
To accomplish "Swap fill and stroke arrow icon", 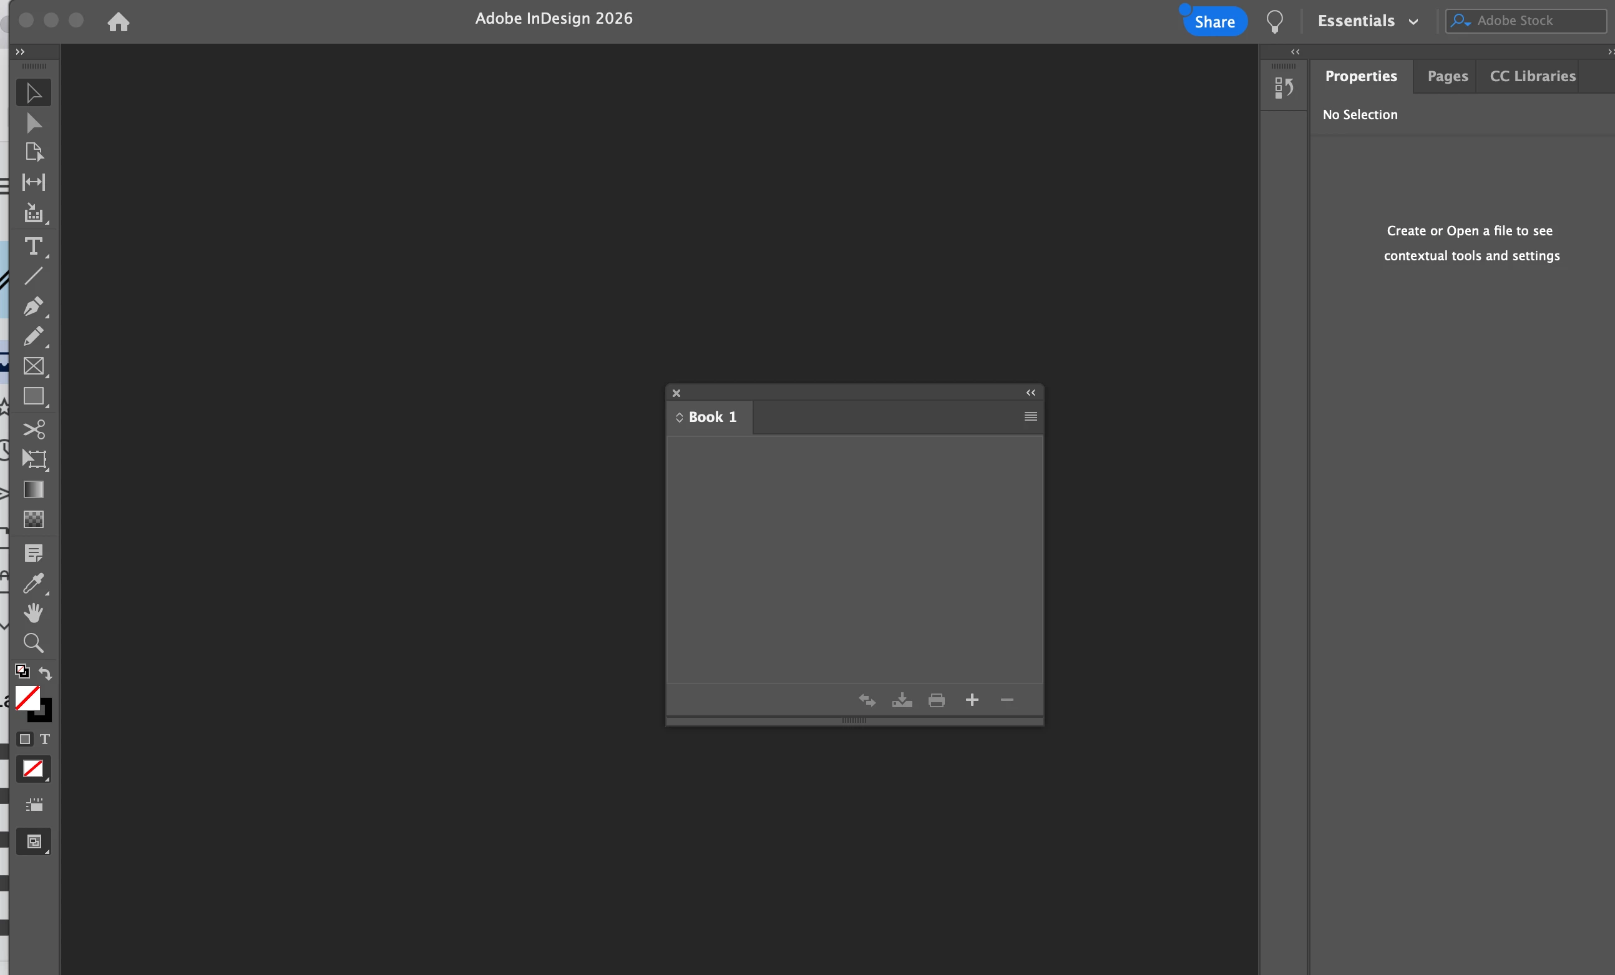I will pos(45,673).
